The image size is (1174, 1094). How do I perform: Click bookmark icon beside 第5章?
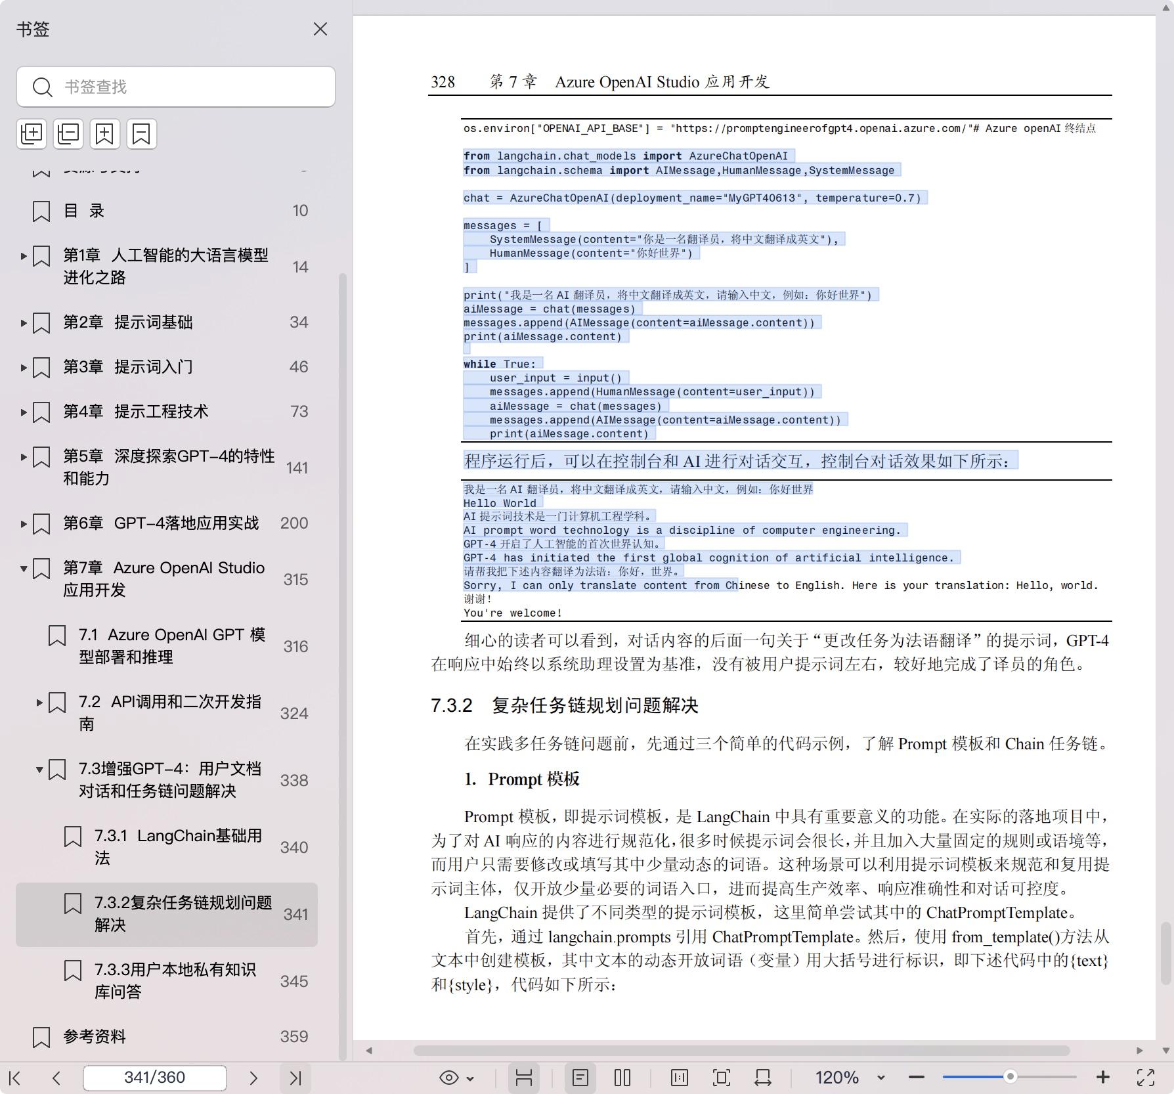point(41,457)
